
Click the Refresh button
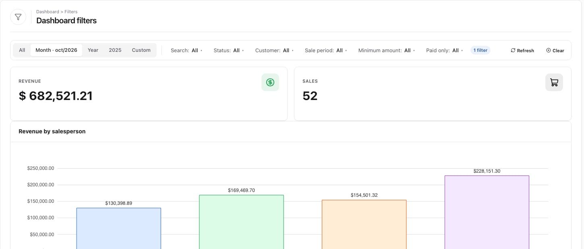pos(522,51)
